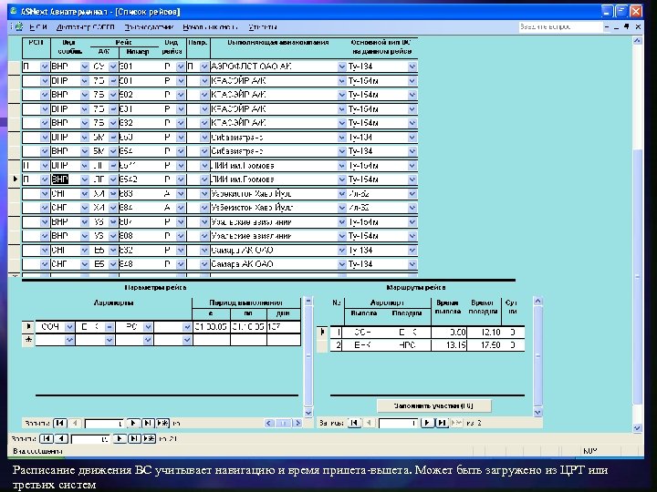
Task: Click Самара АК ОАО cell in flight 848 row
Action: click(x=274, y=264)
